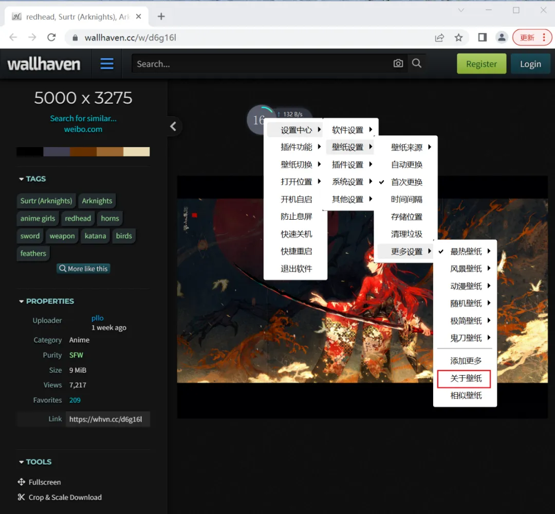Collapse the PROPERTIES section
The image size is (555, 514).
[46, 301]
